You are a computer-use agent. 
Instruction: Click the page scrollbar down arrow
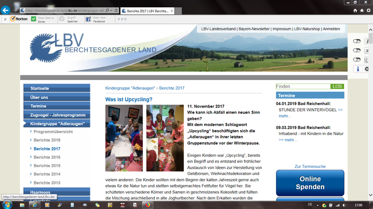tap(370, 195)
